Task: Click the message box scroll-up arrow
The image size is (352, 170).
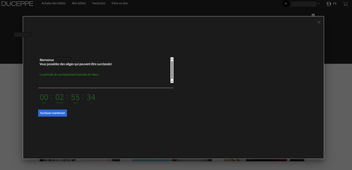Action: pos(172,59)
